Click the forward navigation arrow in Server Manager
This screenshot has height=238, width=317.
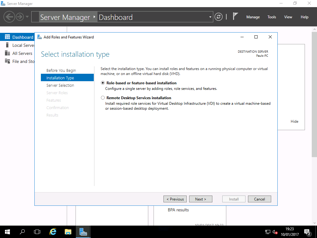click(20, 17)
